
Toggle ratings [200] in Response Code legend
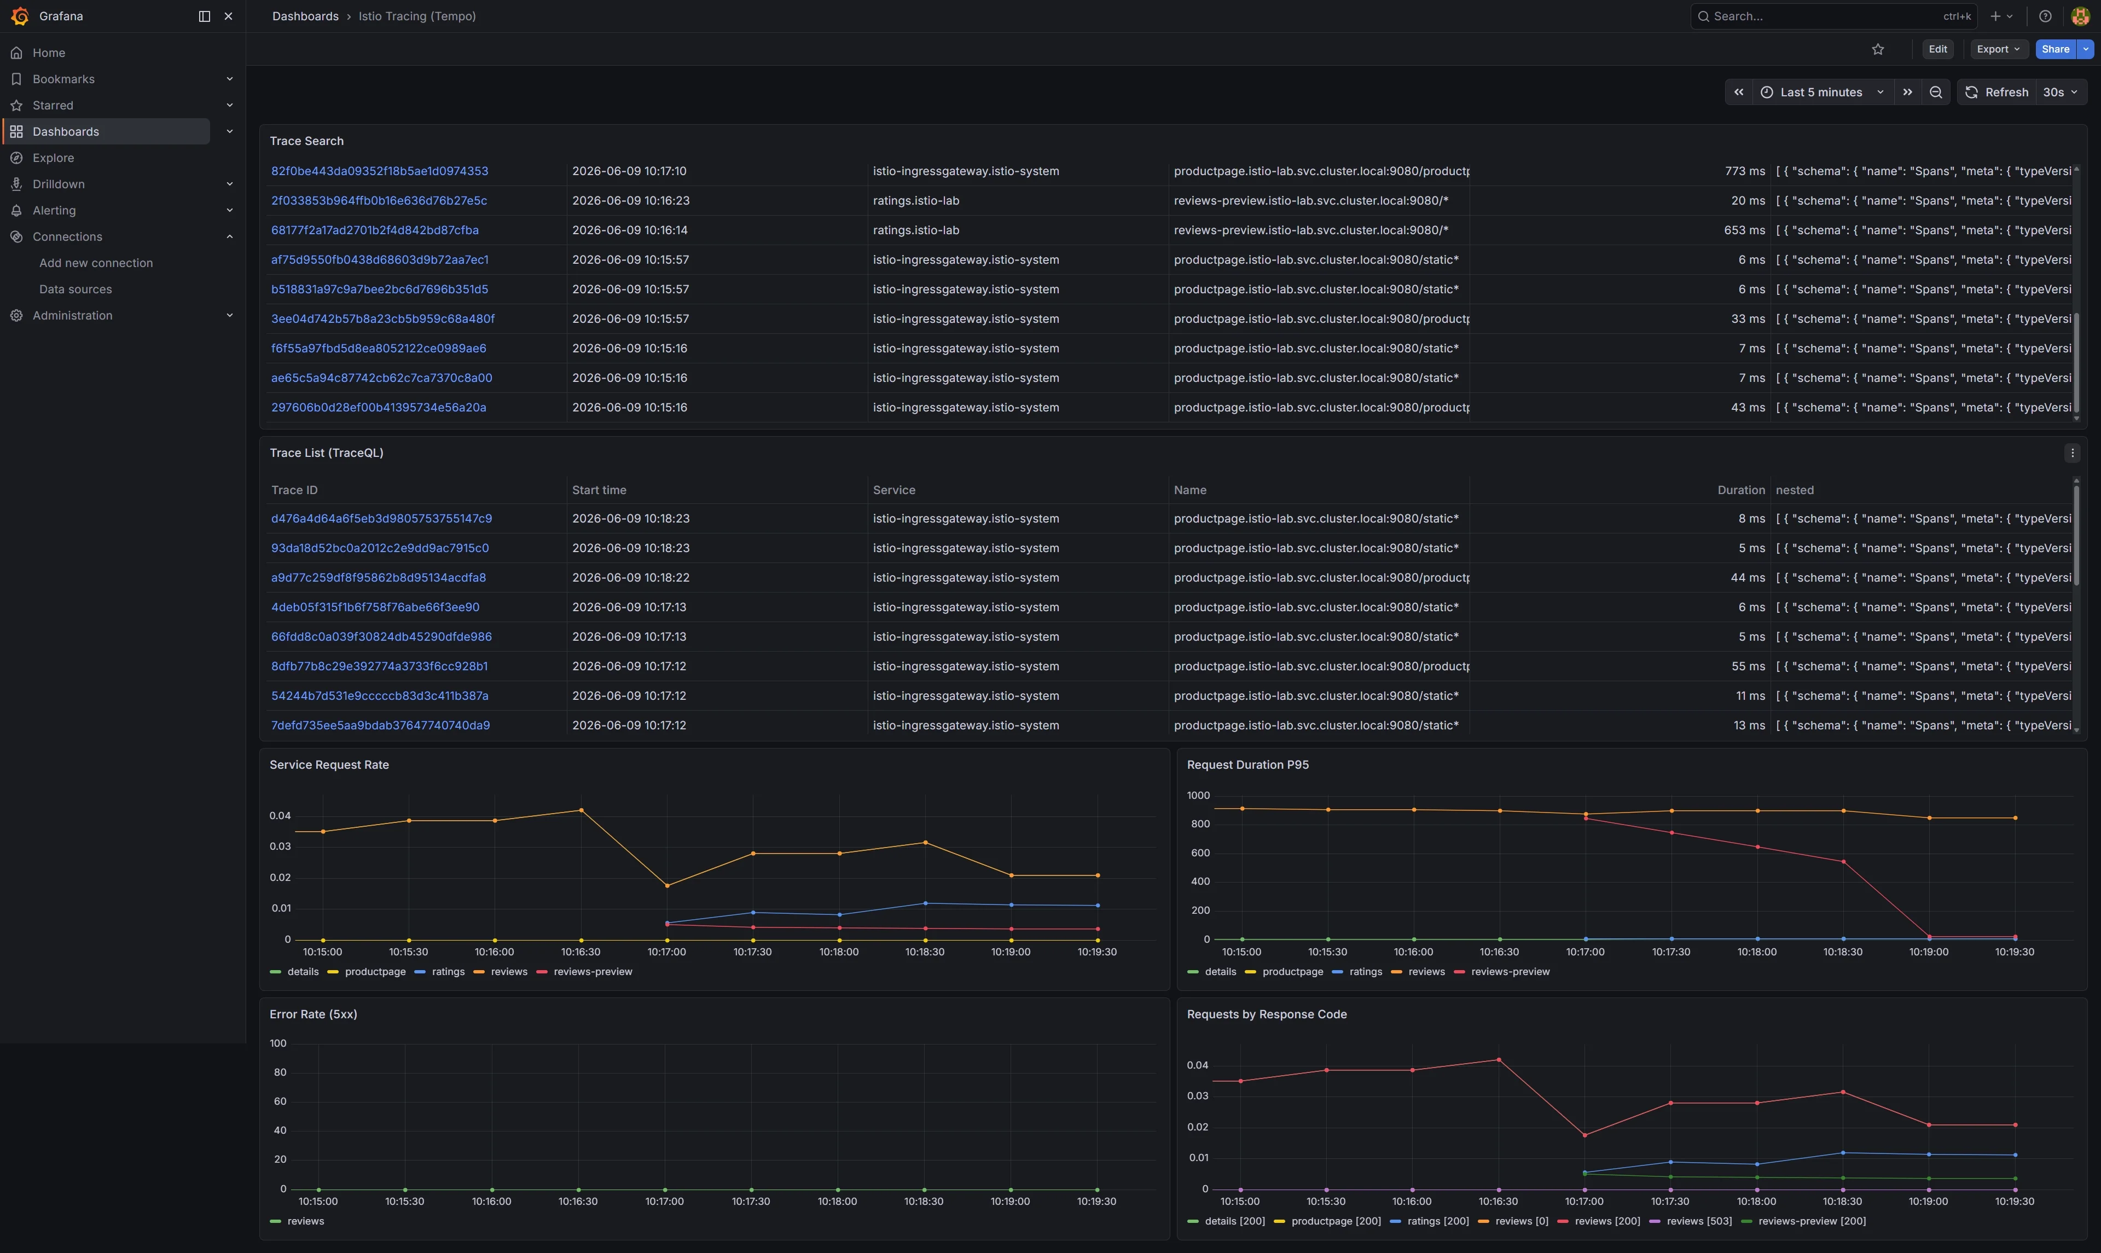[1429, 1221]
